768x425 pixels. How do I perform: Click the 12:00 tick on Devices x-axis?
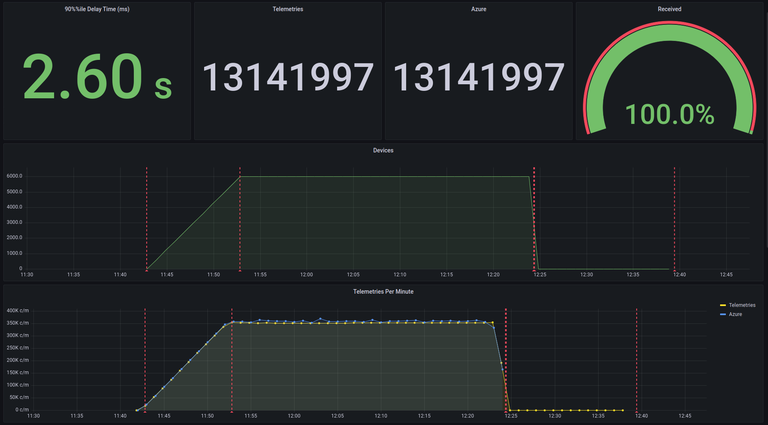[x=307, y=275]
